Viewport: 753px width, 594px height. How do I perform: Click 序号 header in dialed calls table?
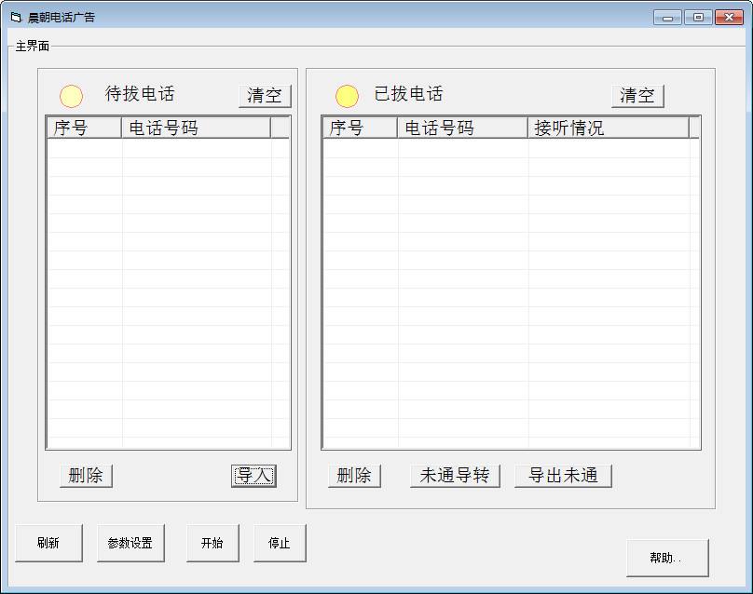click(360, 128)
